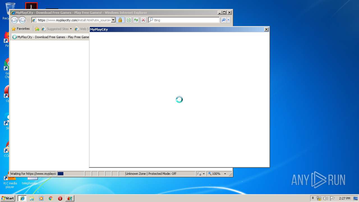The width and height of the screenshot is (359, 202).
Task: Open the Suggested Sites link
Action: point(55,29)
